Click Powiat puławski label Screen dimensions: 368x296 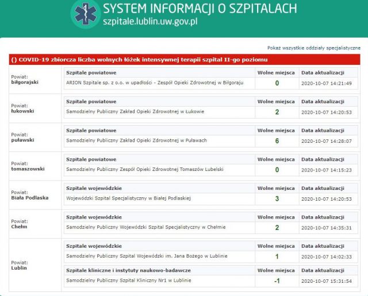pos(22,137)
